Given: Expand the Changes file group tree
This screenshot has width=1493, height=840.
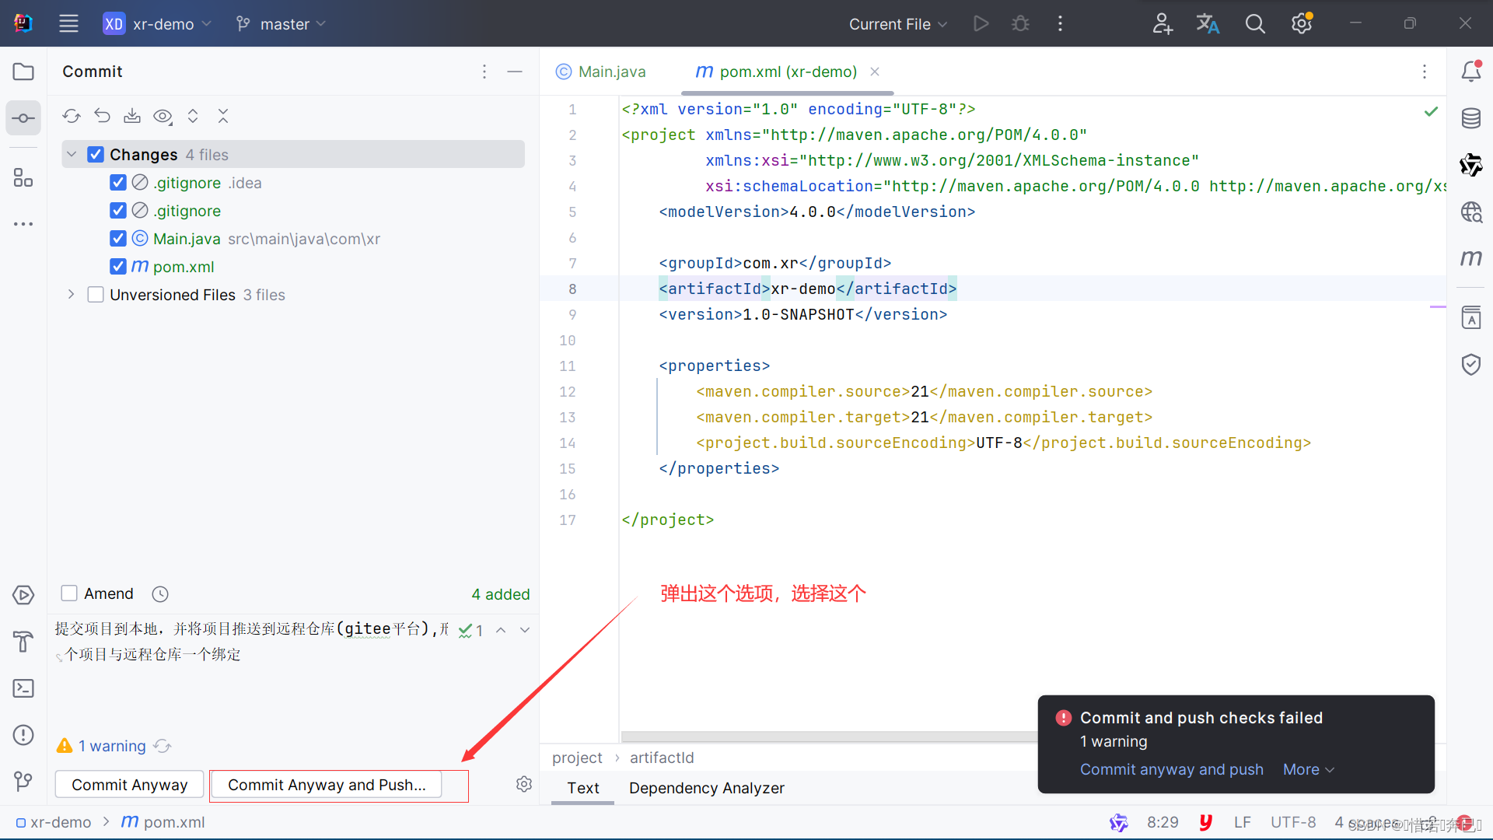Looking at the screenshot, I should [73, 154].
